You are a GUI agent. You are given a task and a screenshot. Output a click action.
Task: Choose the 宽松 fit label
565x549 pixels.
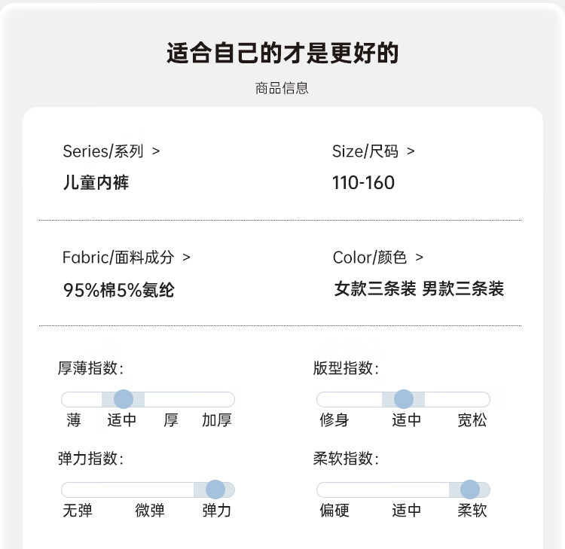pos(472,420)
